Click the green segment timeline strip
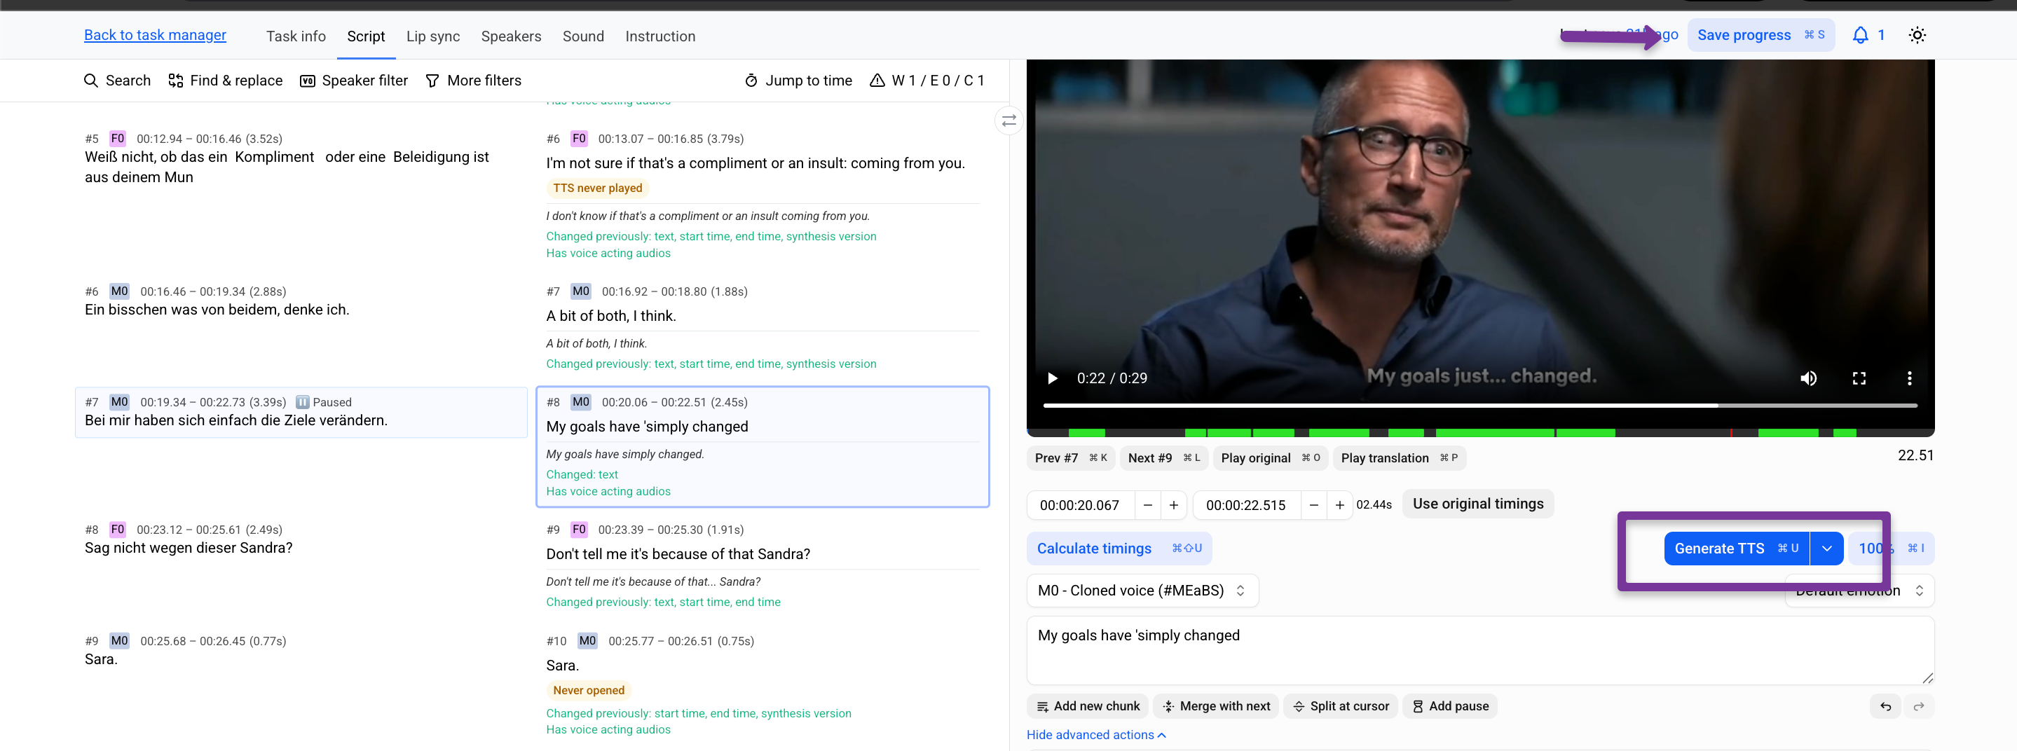Viewport: 2017px width, 751px height. pyautogui.click(x=1480, y=433)
